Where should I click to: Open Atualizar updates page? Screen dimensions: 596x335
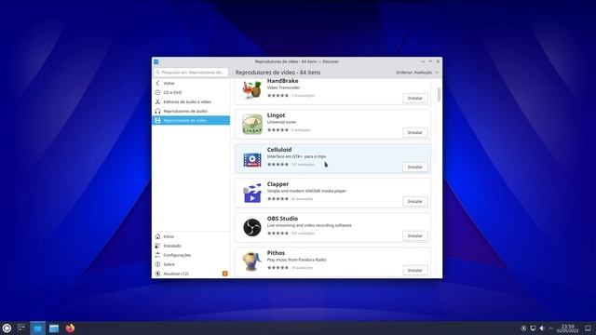click(191, 274)
